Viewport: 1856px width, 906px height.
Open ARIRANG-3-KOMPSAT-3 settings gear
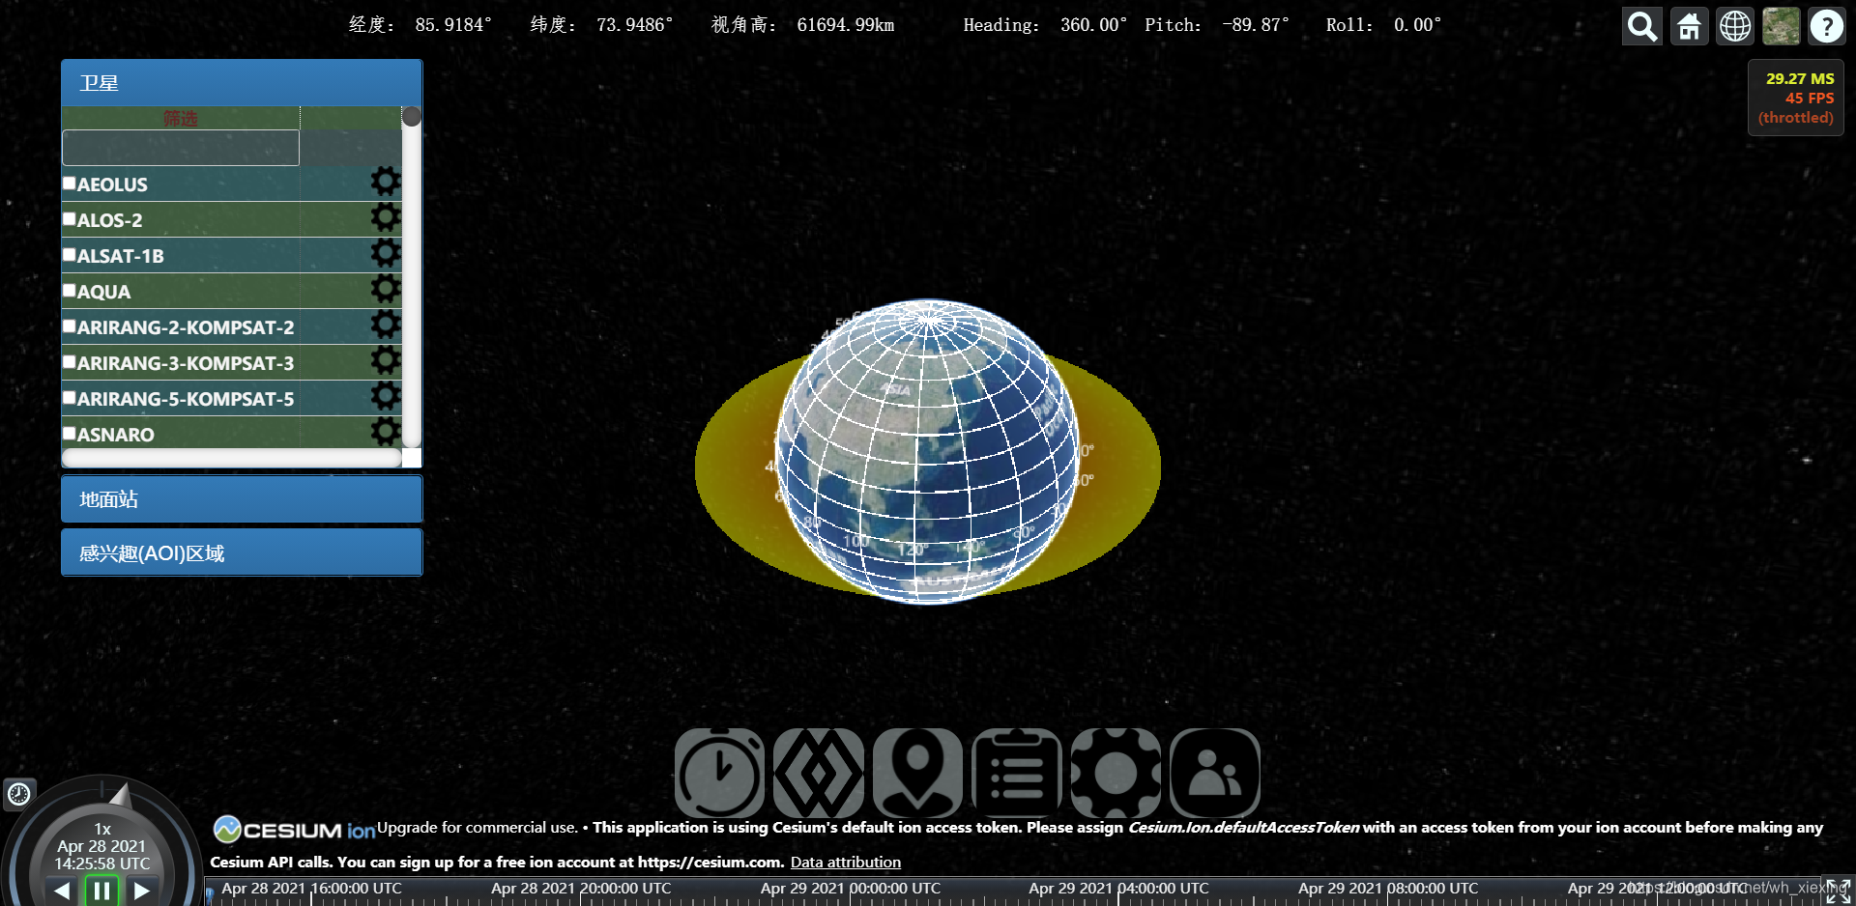tap(386, 359)
